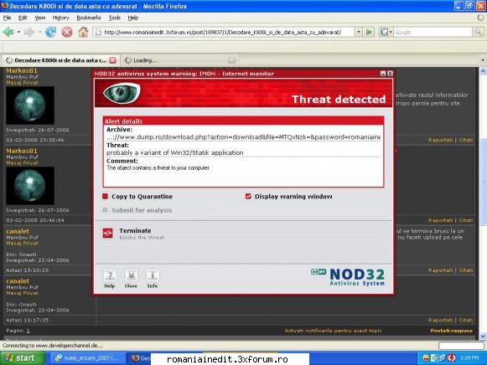This screenshot has height=365, width=487.
Task: Toggle Copy to Quarantine checkbox
Action: tap(106, 196)
